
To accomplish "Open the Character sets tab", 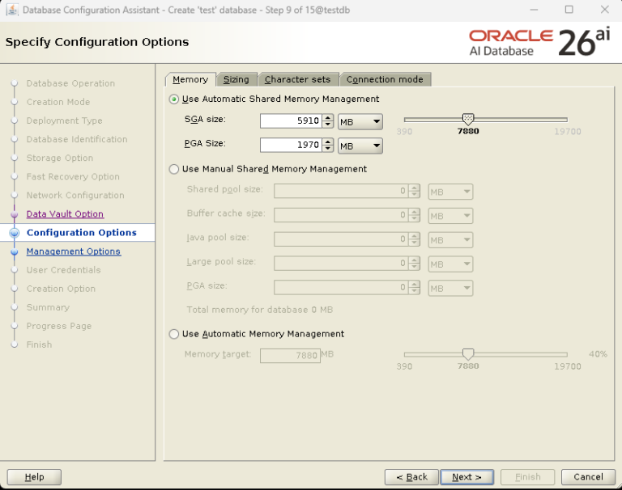I will pos(298,79).
